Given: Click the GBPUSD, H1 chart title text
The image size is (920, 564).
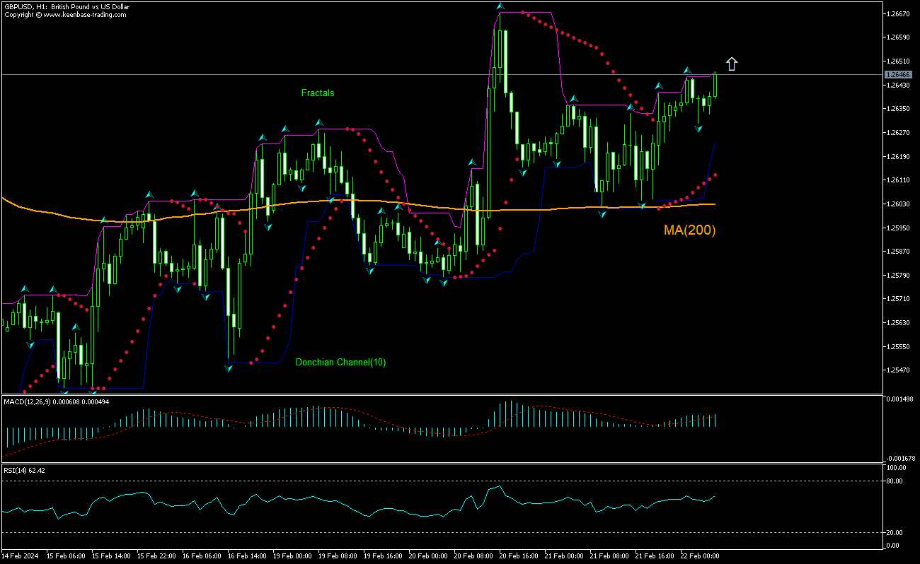Looking at the screenshot, I should coord(67,6).
